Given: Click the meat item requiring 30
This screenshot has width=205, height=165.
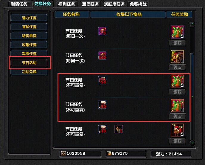Looking at the screenshot, I should tap(102, 129).
